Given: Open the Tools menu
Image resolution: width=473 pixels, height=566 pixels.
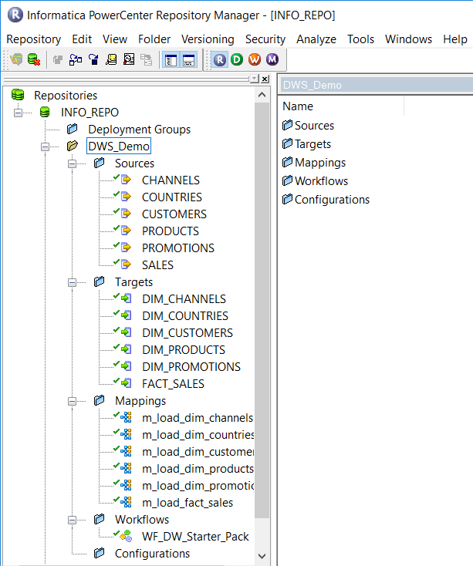Looking at the screenshot, I should click(360, 39).
